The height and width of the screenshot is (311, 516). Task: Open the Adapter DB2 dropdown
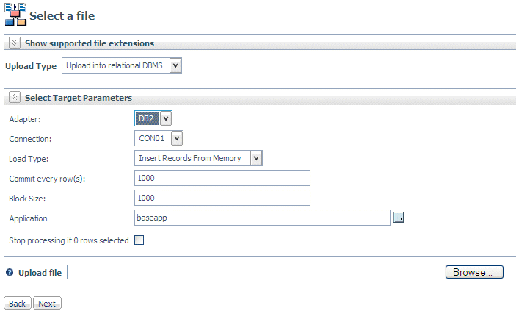click(166, 118)
